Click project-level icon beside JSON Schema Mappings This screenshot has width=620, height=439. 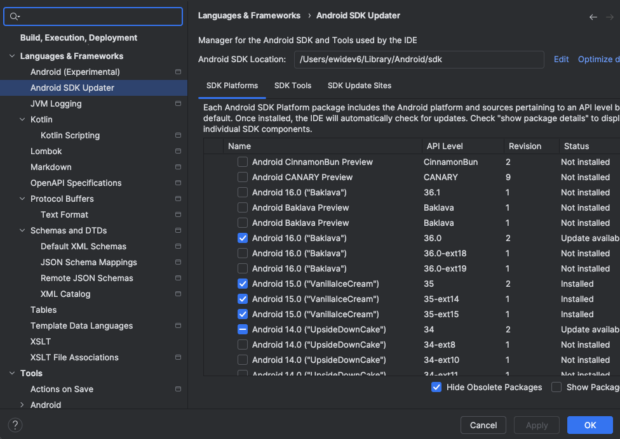point(178,262)
